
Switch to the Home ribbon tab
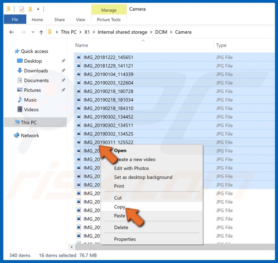(x=37, y=20)
